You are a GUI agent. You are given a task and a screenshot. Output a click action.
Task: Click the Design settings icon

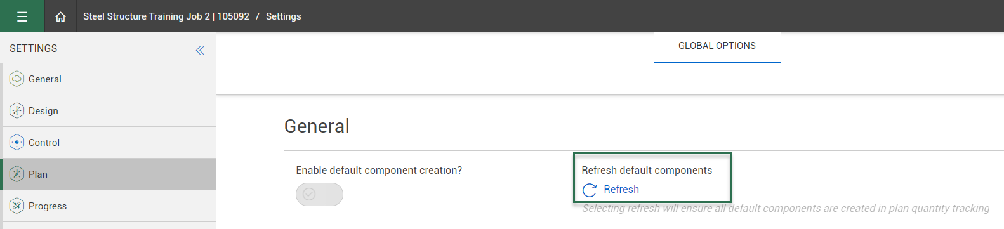coord(17,111)
